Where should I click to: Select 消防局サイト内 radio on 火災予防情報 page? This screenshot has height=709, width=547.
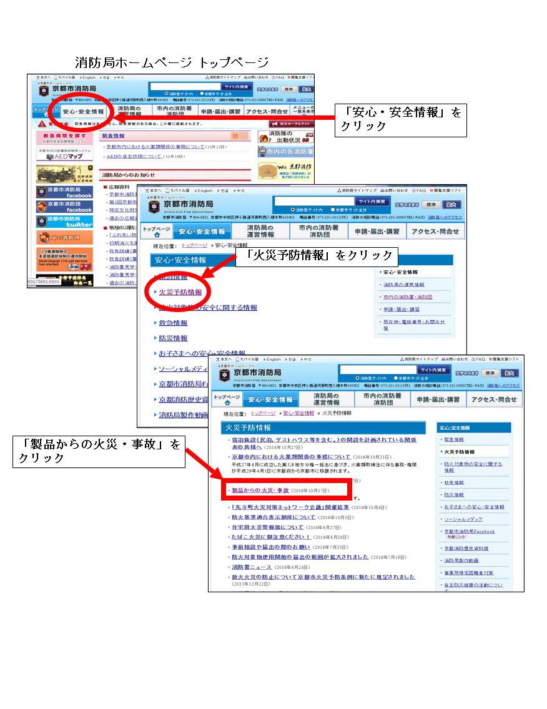coord(357,378)
